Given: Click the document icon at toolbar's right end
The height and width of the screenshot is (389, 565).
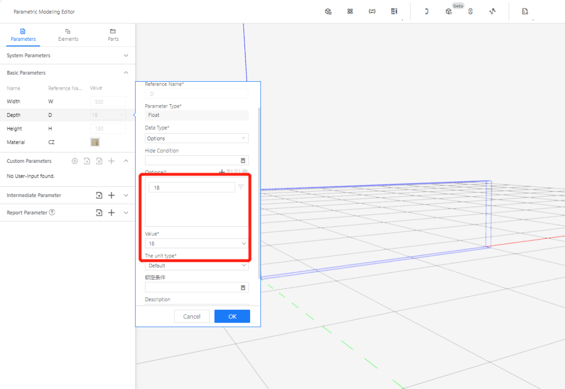Looking at the screenshot, I should click(525, 11).
